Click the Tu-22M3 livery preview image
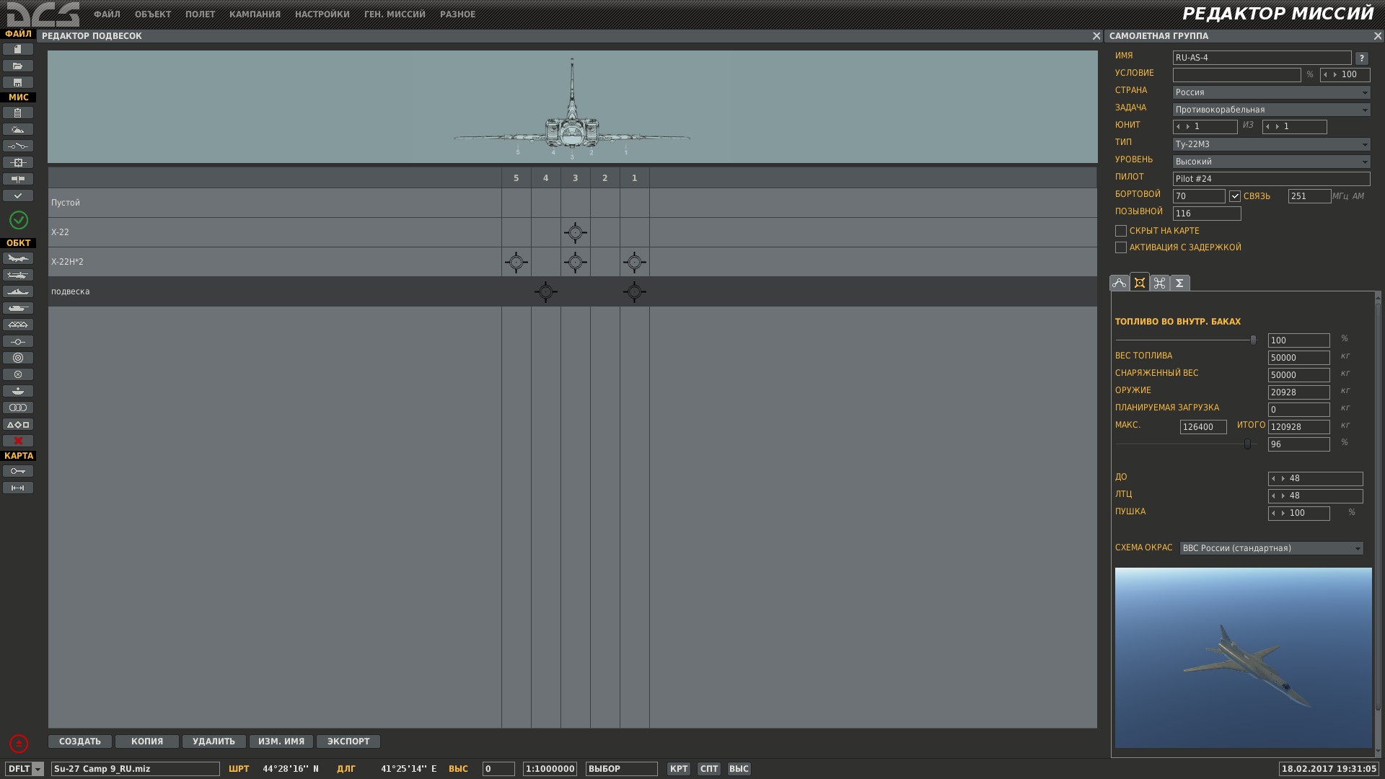Image resolution: width=1385 pixels, height=779 pixels. click(x=1243, y=658)
